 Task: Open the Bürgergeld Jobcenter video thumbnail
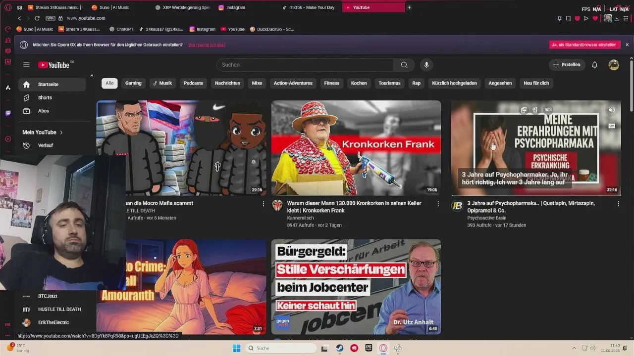pos(356,287)
